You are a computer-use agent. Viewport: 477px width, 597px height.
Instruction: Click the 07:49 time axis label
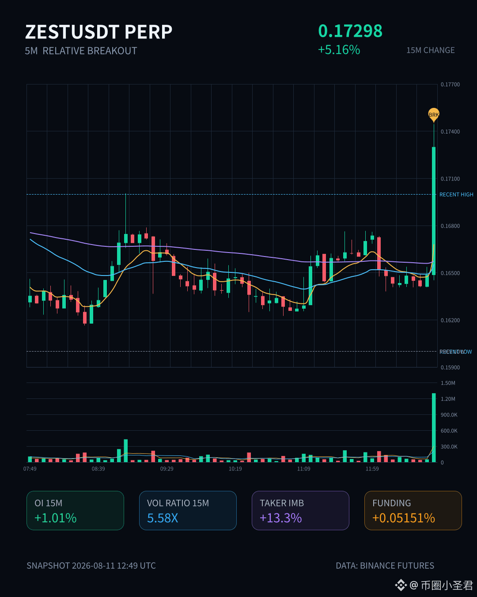[30, 469]
